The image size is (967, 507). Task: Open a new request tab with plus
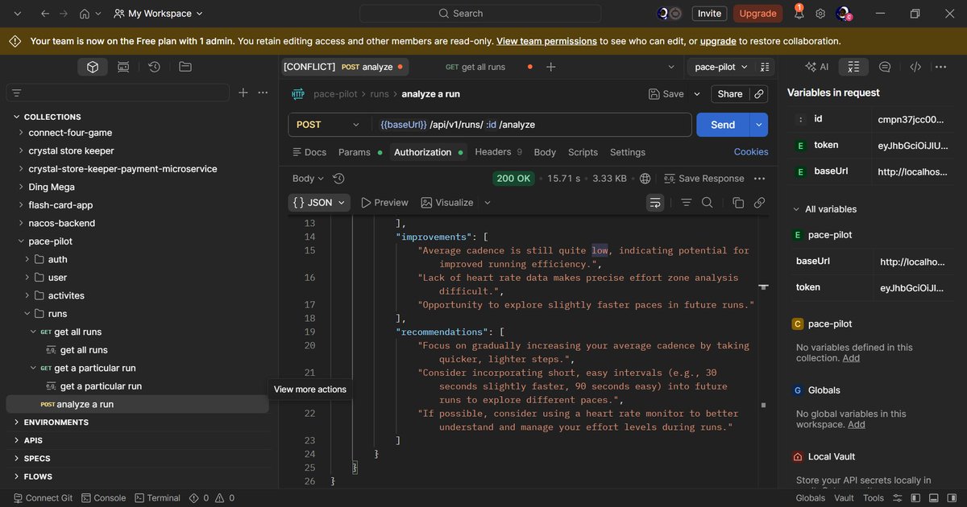[x=551, y=67]
